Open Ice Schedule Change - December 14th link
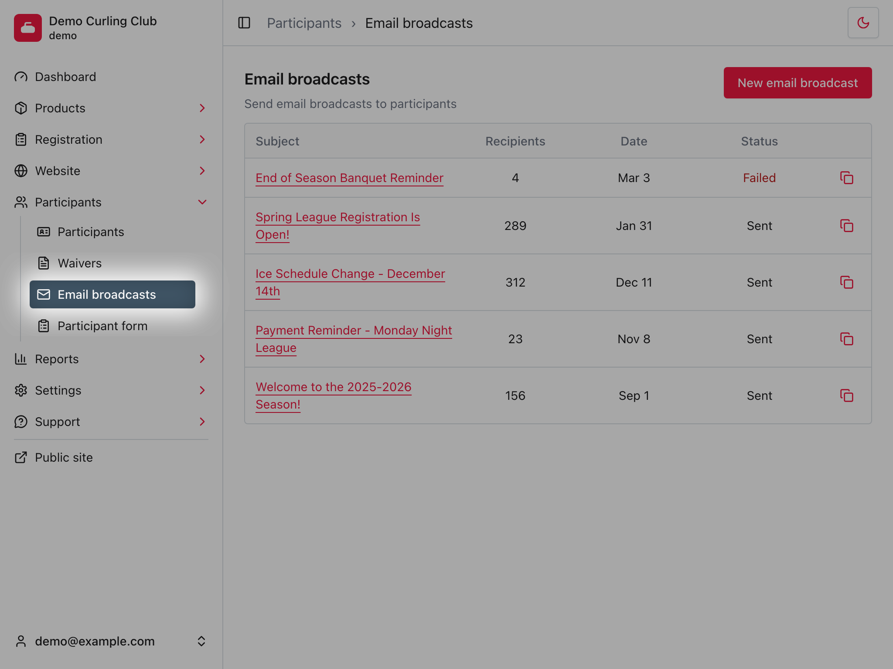Viewport: 893px width, 669px height. (x=350, y=282)
